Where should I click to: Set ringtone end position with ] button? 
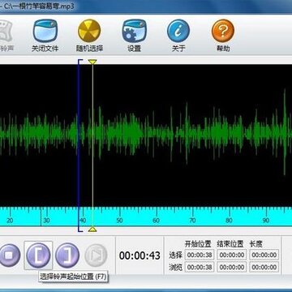click(x=67, y=255)
